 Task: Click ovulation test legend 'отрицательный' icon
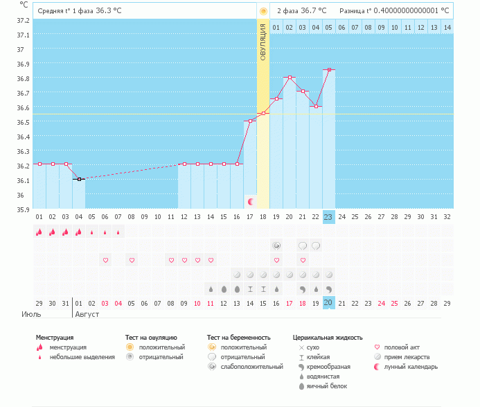(x=130, y=357)
